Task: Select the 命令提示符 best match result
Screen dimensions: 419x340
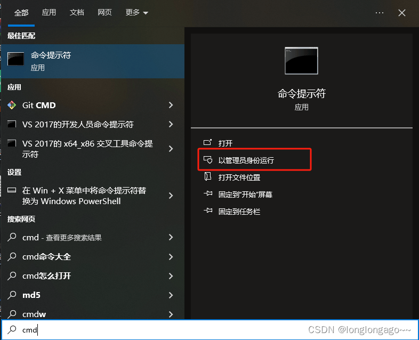Action: [92, 61]
